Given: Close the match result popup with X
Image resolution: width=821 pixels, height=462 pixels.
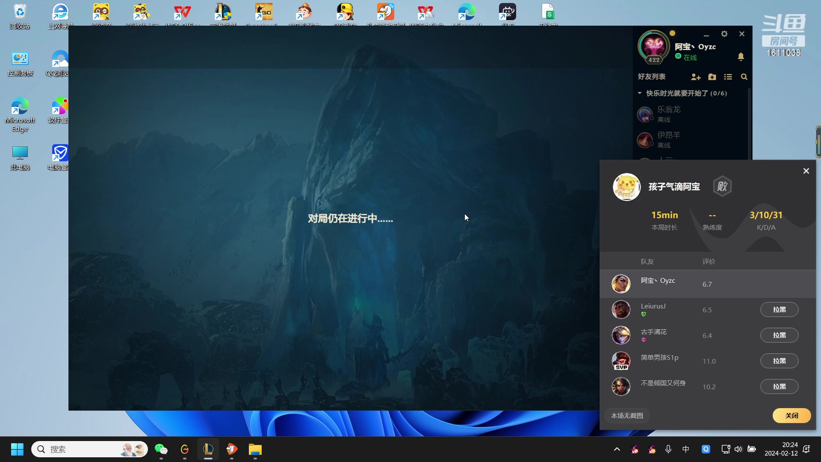Looking at the screenshot, I should (806, 171).
